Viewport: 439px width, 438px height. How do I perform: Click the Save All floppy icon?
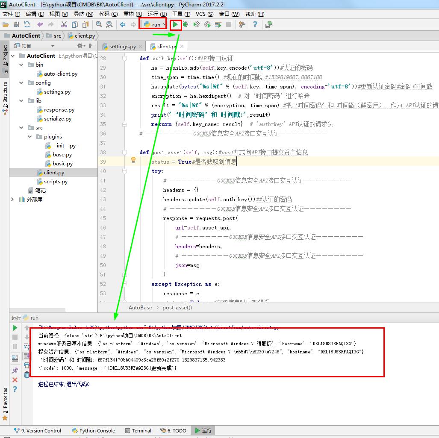(x=16, y=25)
